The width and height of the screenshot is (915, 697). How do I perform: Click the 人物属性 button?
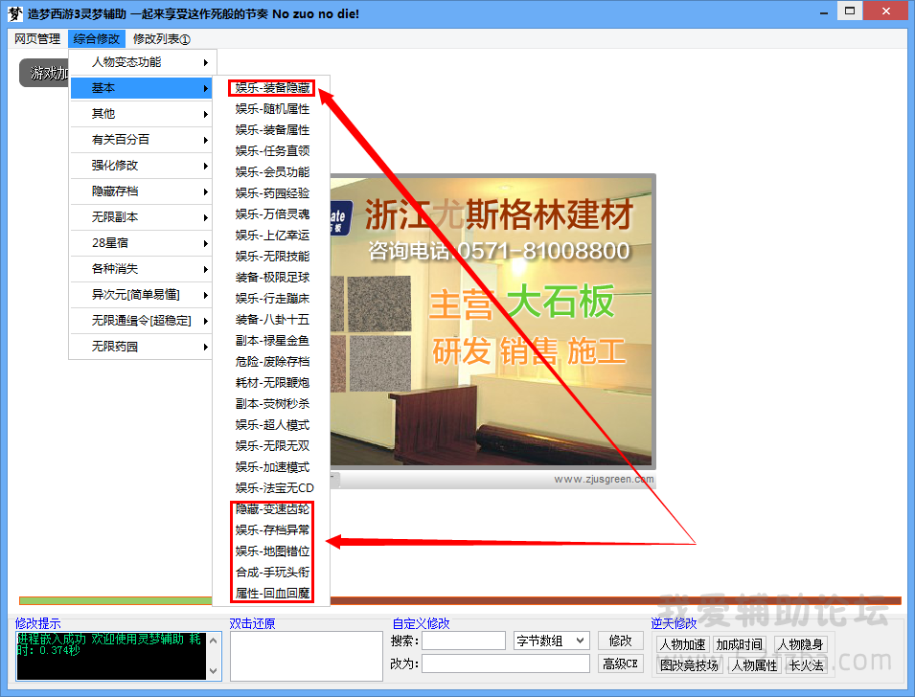pyautogui.click(x=755, y=665)
